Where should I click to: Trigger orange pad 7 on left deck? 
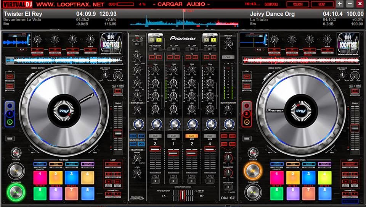point(72,194)
